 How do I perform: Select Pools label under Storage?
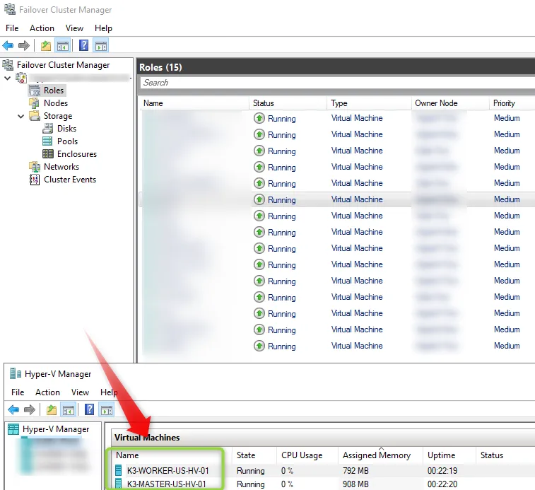pos(67,141)
